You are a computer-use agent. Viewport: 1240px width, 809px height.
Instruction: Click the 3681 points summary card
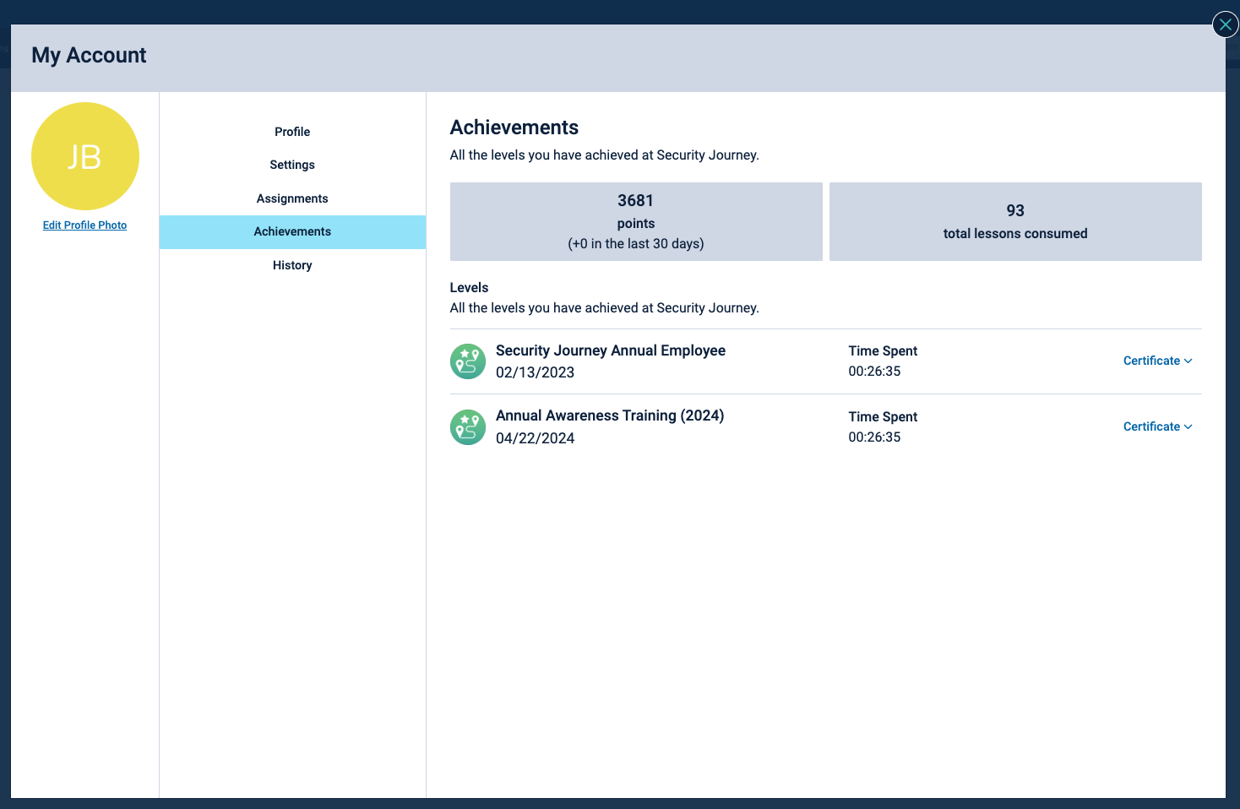[636, 221]
